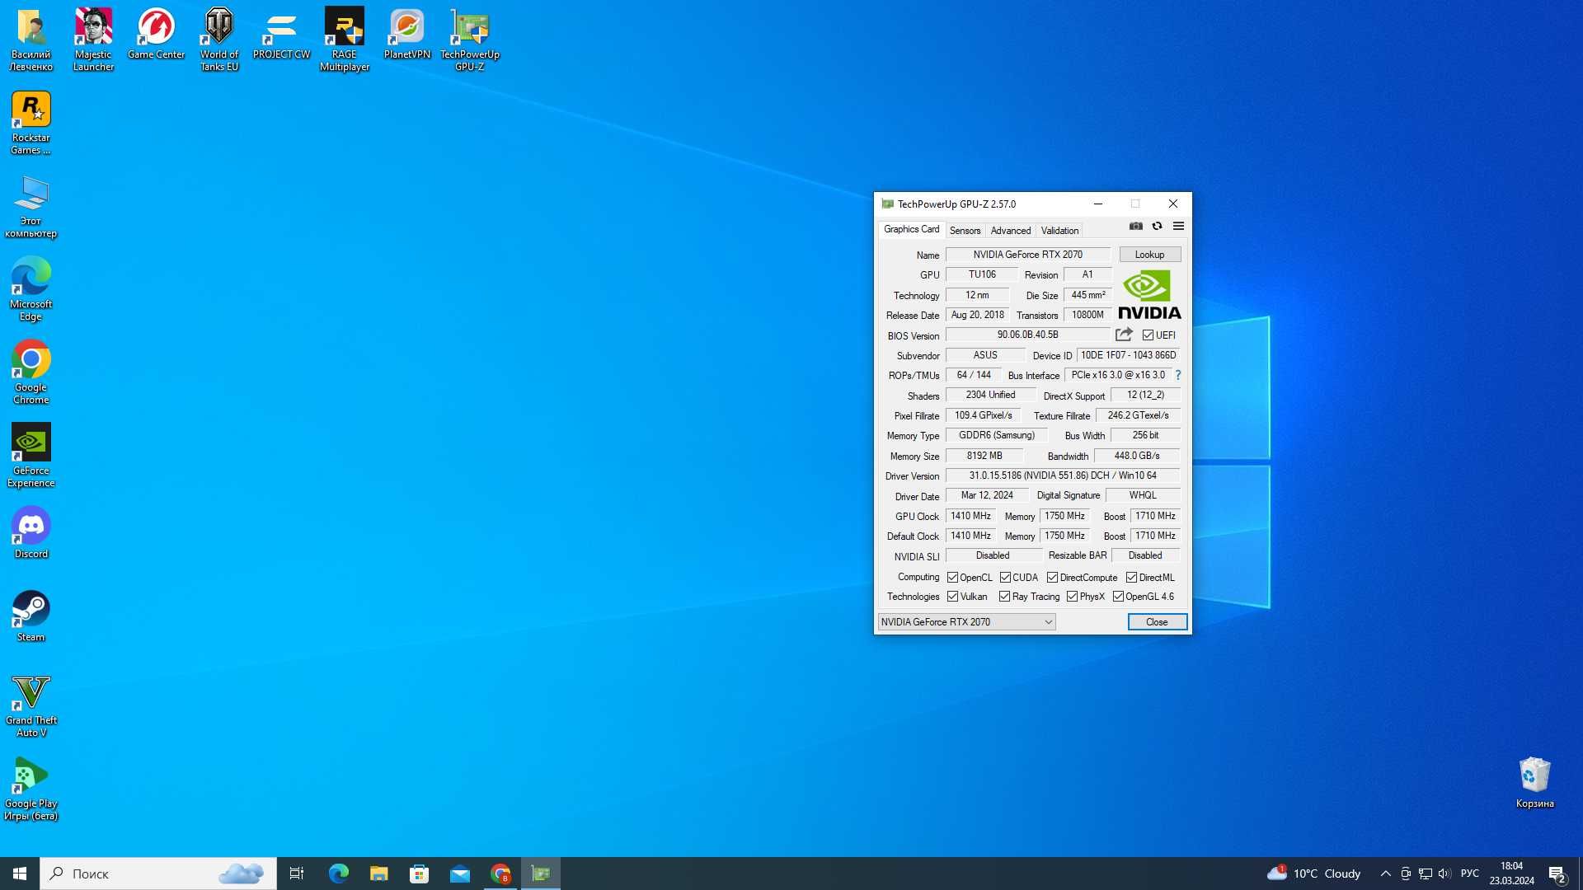The height and width of the screenshot is (890, 1583).
Task: Click the Close button in GPU-Z
Action: [x=1157, y=622]
